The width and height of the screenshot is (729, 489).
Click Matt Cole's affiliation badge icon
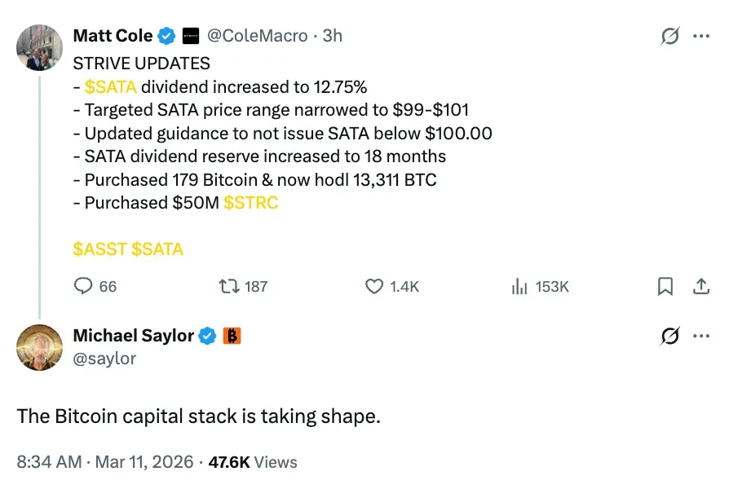pyautogui.click(x=190, y=36)
